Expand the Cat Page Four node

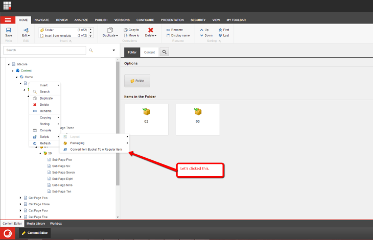point(20,210)
